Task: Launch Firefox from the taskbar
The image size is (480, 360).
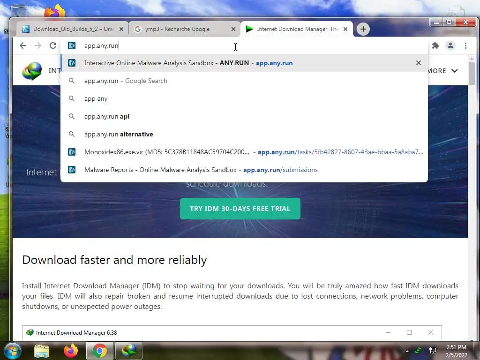Action: click(71, 351)
